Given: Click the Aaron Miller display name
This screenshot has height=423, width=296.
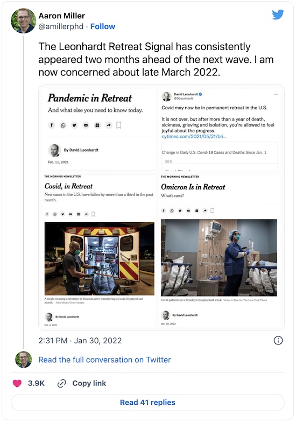Looking at the screenshot, I should [61, 16].
